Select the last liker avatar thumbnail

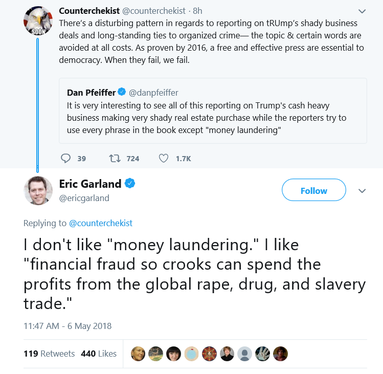point(280,354)
